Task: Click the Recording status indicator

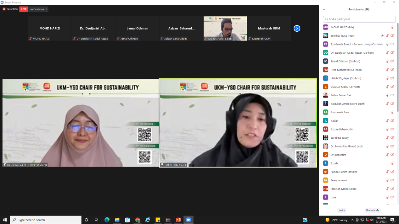Action: [x=10, y=9]
